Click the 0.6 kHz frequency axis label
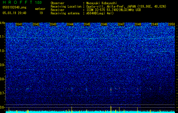The height and width of the screenshot is (113, 178). click(x=2, y=107)
